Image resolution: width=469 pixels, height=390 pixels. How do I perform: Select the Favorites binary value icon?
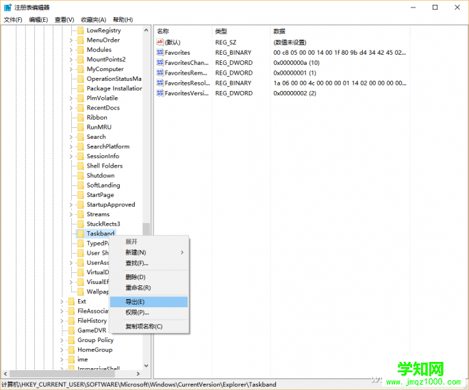tap(160, 52)
